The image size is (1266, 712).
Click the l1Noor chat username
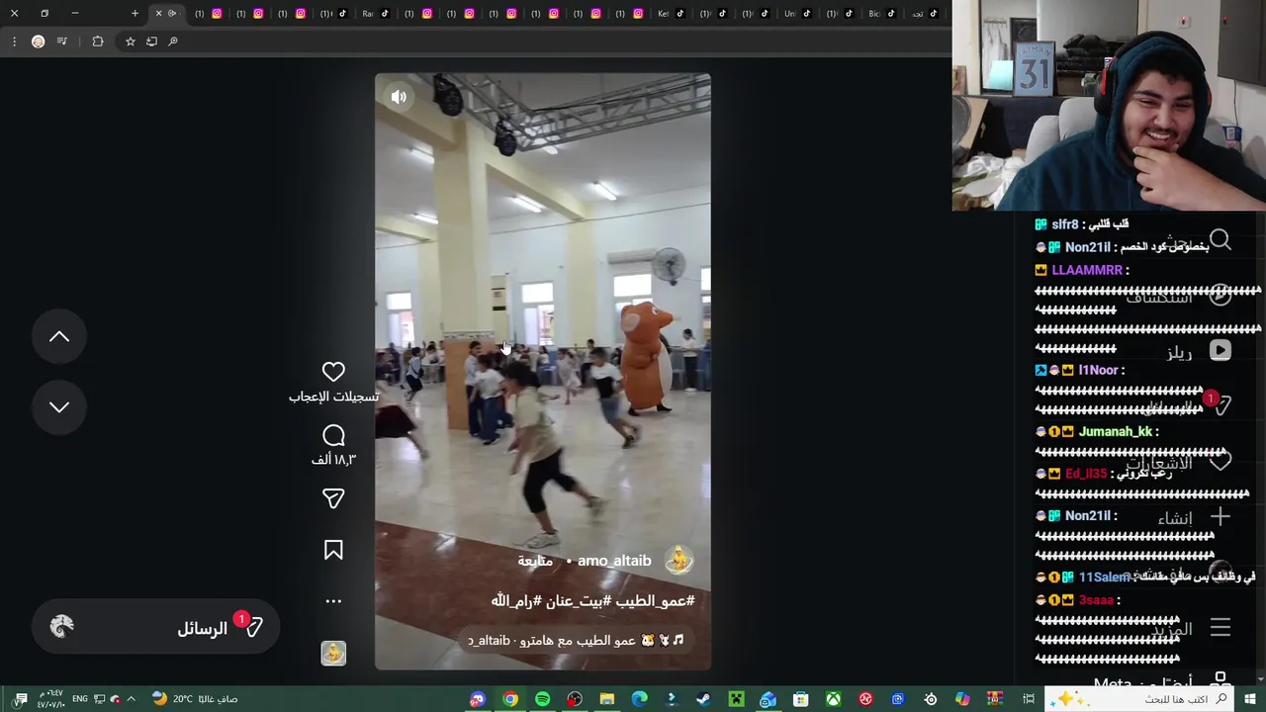pyautogui.click(x=1098, y=370)
